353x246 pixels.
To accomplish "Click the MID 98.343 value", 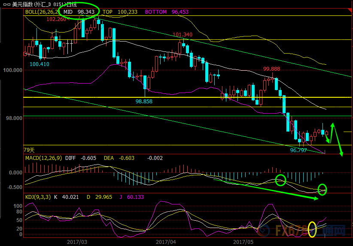I will coord(79,12).
